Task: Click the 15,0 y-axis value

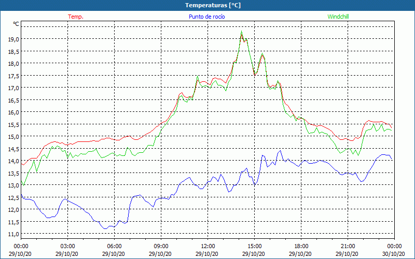Action: [x=13, y=136]
